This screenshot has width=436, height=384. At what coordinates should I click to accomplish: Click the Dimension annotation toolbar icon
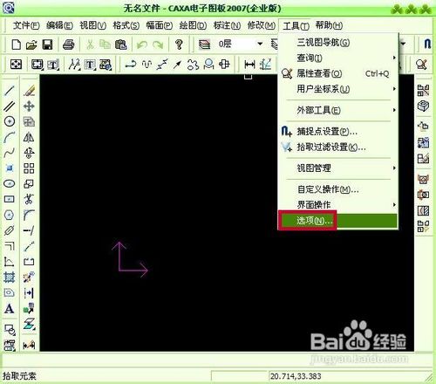click(x=249, y=65)
